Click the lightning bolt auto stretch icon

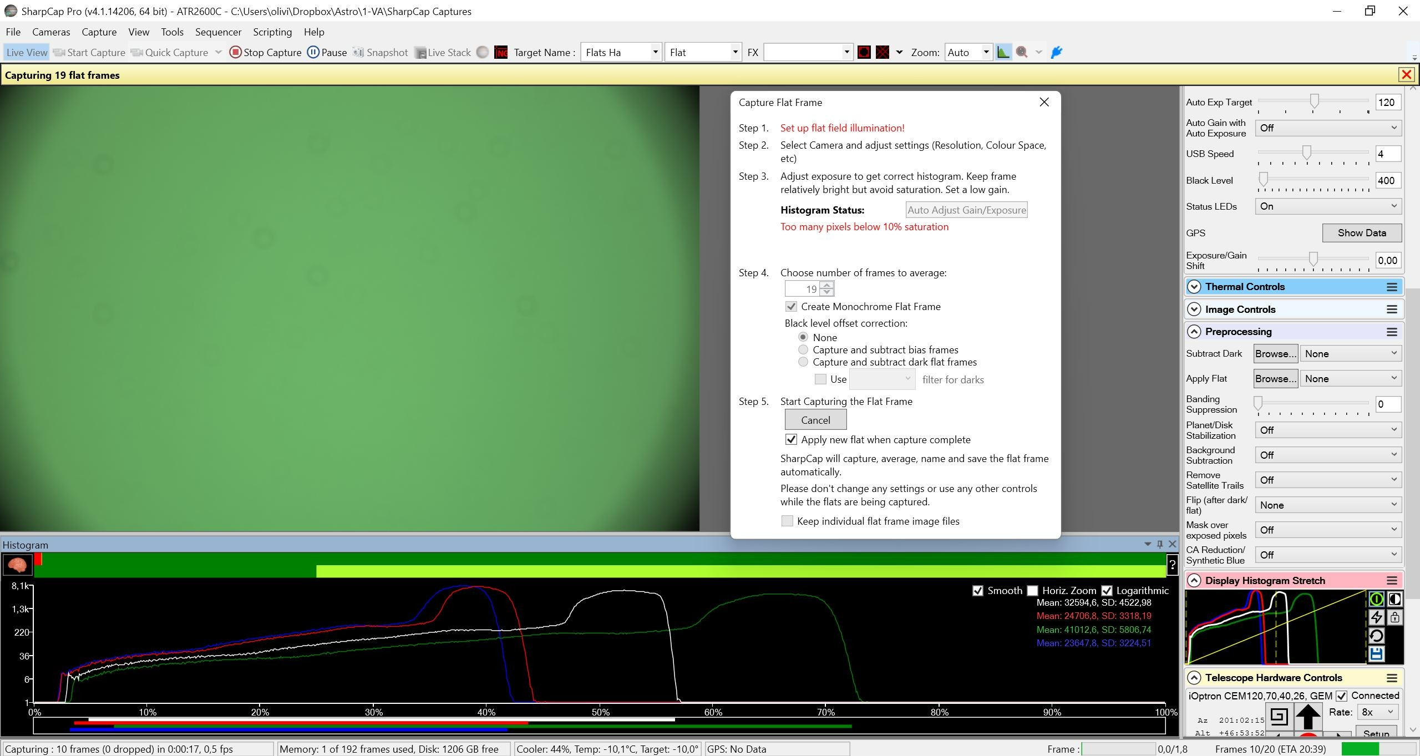(1377, 617)
